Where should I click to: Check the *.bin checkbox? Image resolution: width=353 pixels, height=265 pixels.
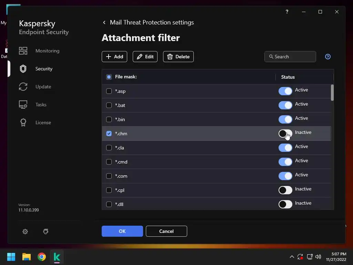[109, 119]
